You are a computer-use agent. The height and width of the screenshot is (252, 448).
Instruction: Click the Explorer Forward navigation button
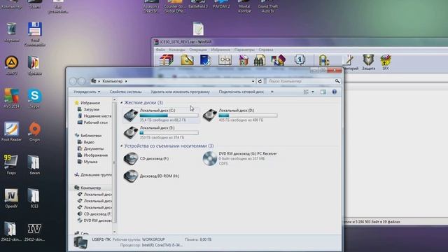point(81,81)
